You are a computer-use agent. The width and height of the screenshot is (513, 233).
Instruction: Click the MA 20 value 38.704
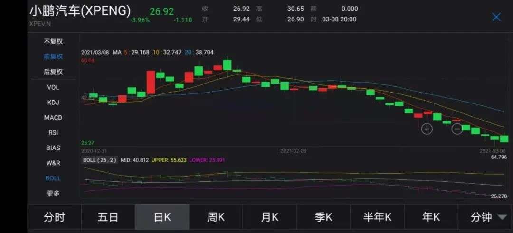pos(204,52)
